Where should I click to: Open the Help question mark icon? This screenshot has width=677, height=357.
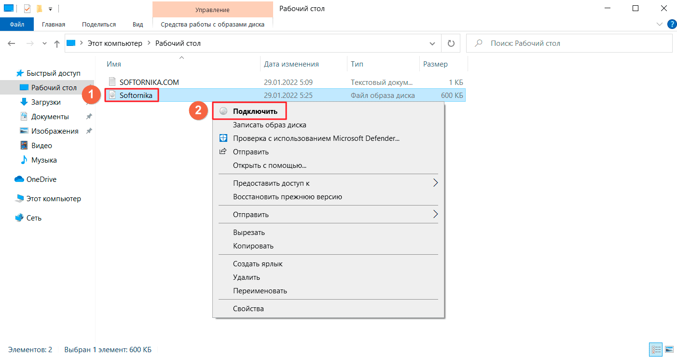pyautogui.click(x=671, y=24)
